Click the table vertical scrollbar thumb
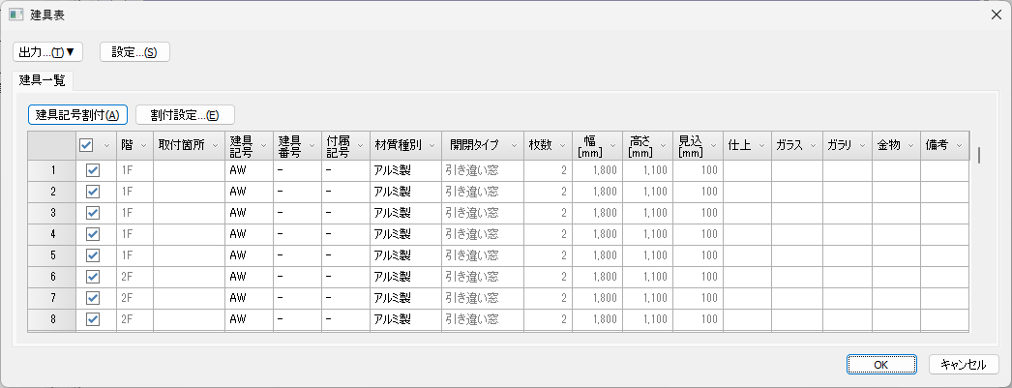Viewport: 1012px width, 388px height. tap(979, 155)
